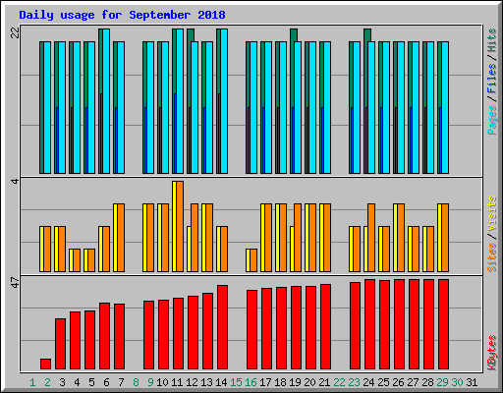Click day label '3' on x-axis

click(62, 382)
